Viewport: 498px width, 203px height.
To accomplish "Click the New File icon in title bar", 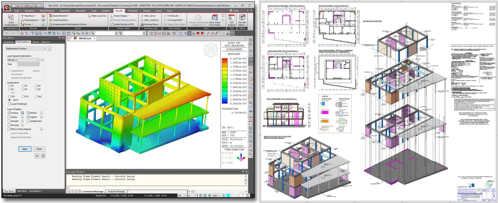I will (14, 5).
